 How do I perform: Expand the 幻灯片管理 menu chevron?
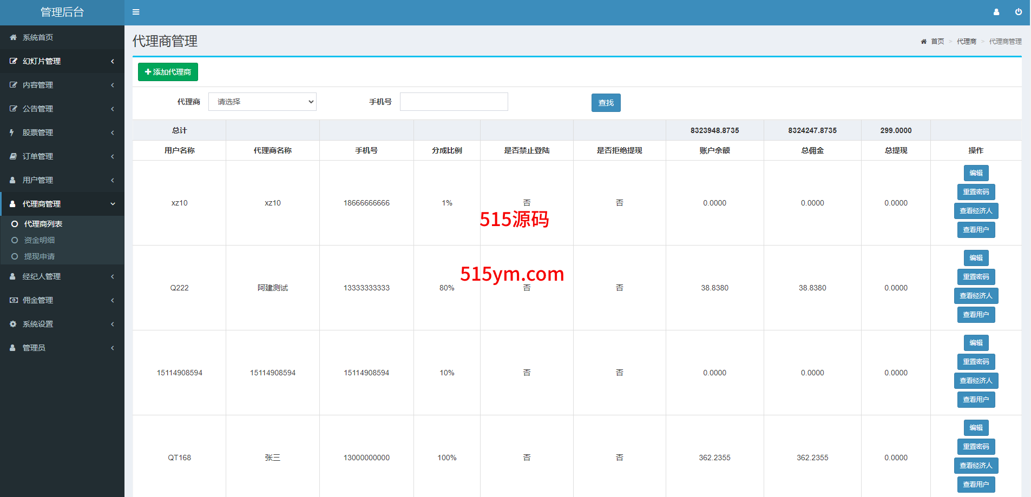(x=113, y=61)
